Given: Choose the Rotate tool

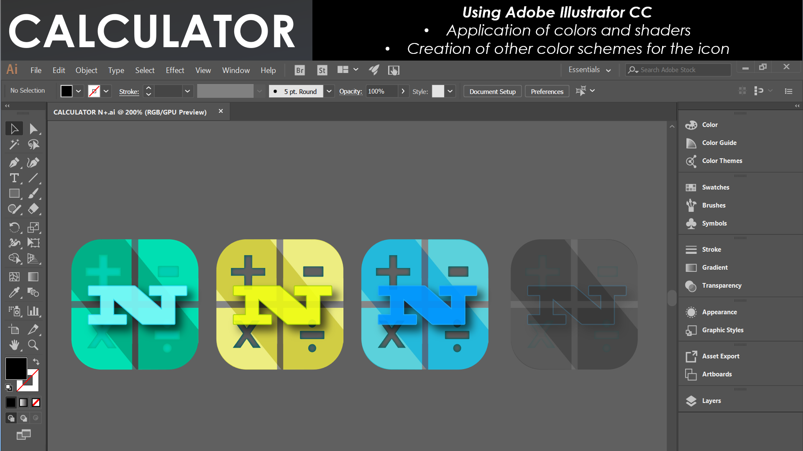Looking at the screenshot, I should point(14,227).
